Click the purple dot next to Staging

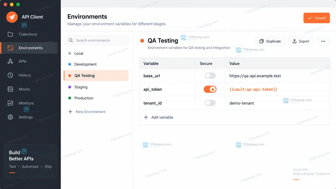[x=70, y=87]
